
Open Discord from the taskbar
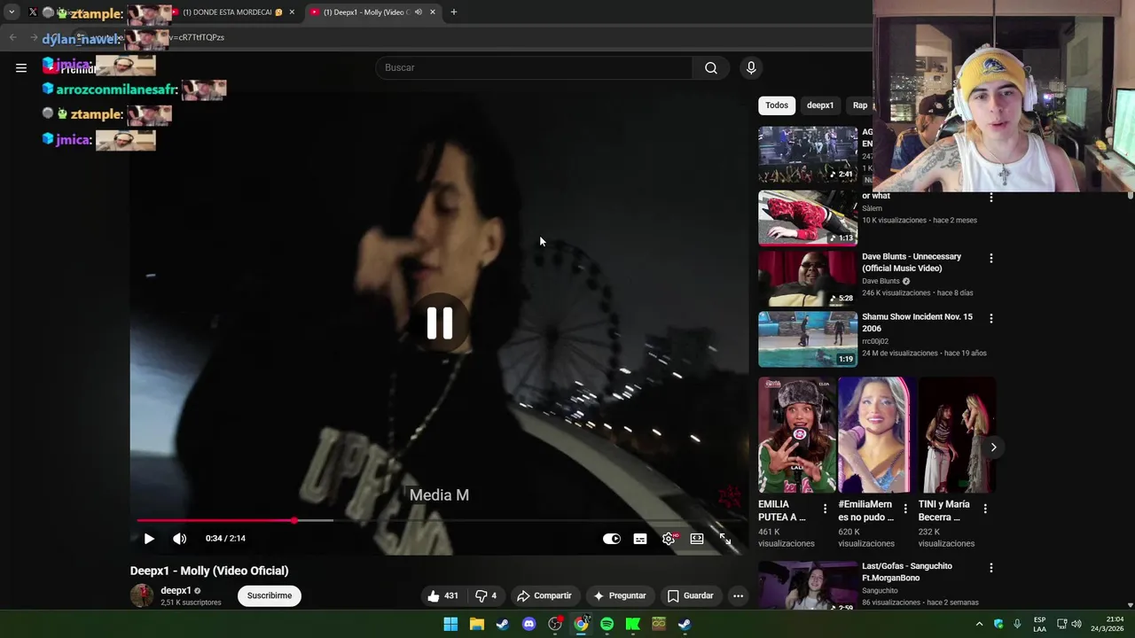click(528, 624)
